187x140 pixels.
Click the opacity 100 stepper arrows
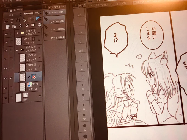click(x=41, y=13)
